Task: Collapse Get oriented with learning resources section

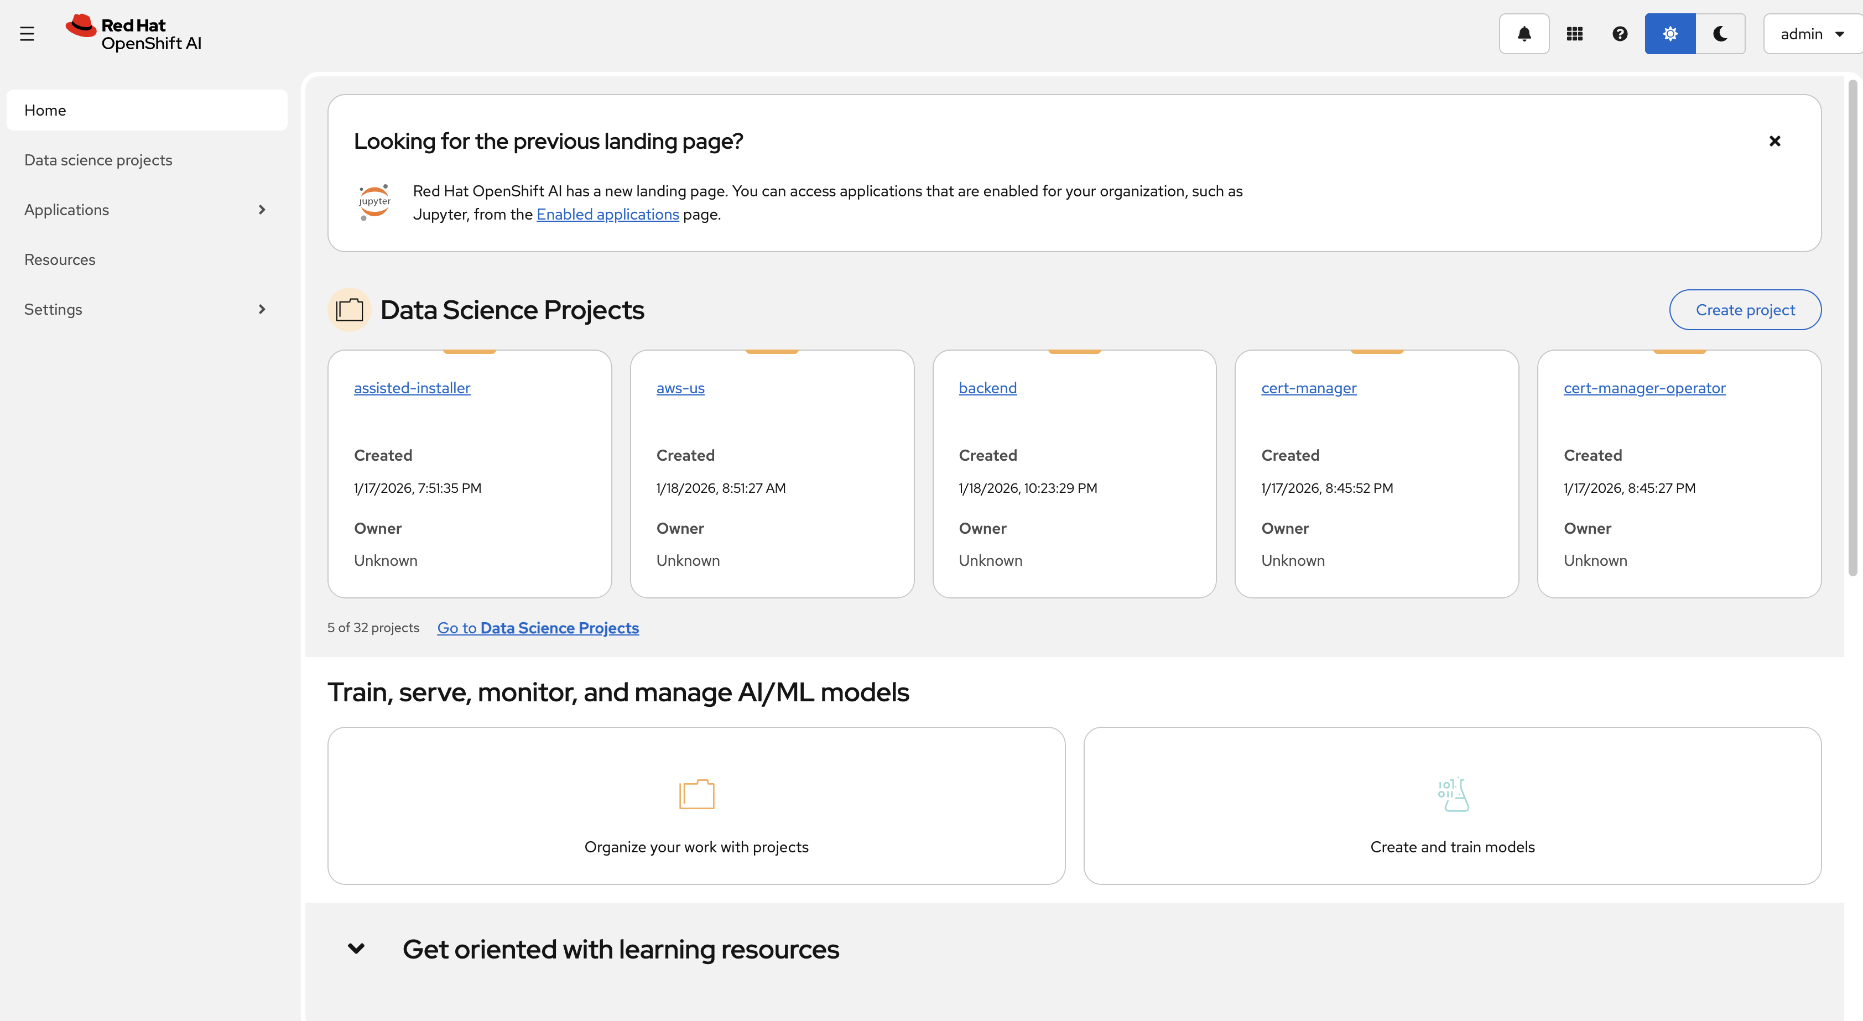Action: (x=356, y=949)
